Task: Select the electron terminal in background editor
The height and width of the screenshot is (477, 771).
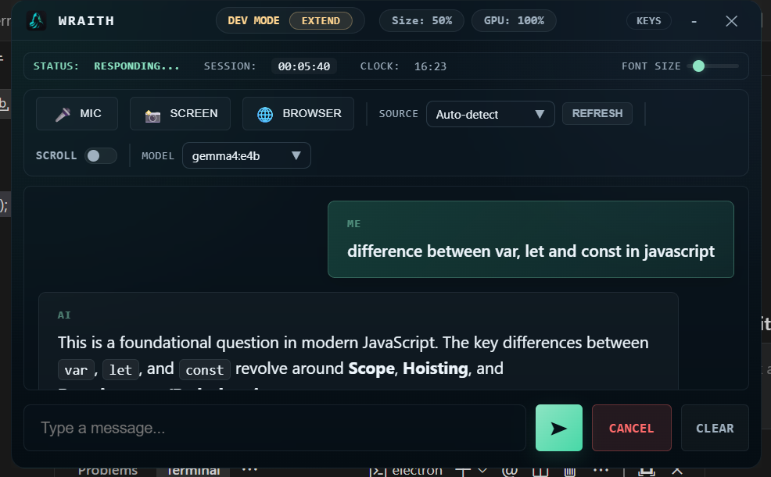Action: coord(406,471)
